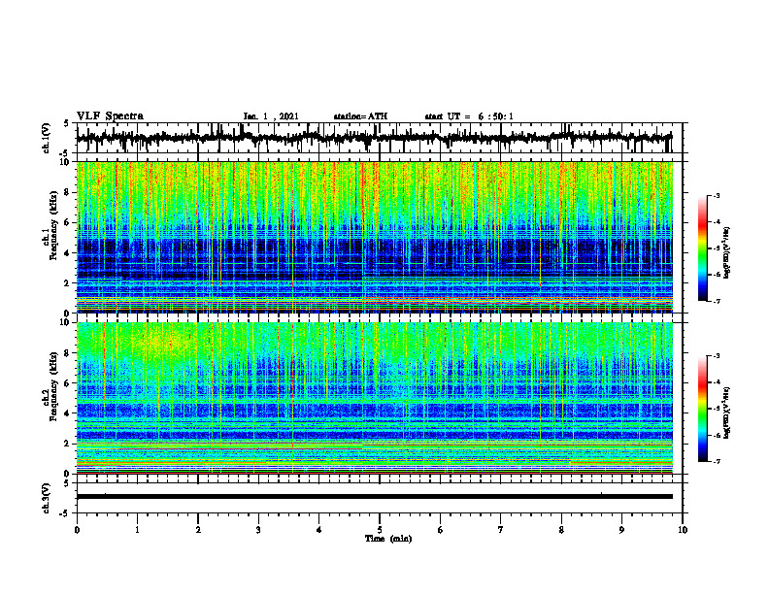
Task: Click tick label "4" on the time axis
Action: click(319, 530)
